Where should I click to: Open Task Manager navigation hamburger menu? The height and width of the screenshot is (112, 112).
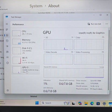point(7,24)
